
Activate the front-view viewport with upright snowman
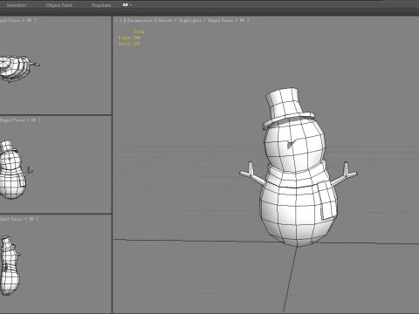55,165
